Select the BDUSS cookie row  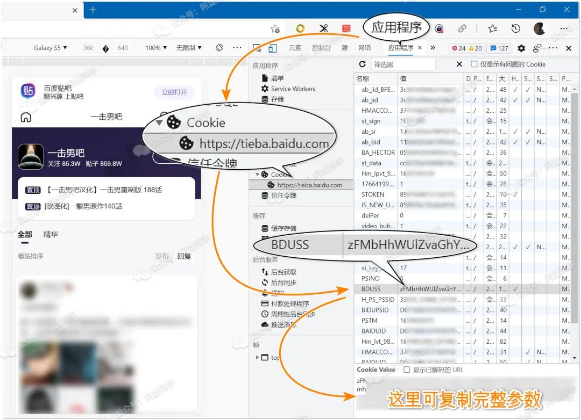click(x=463, y=289)
